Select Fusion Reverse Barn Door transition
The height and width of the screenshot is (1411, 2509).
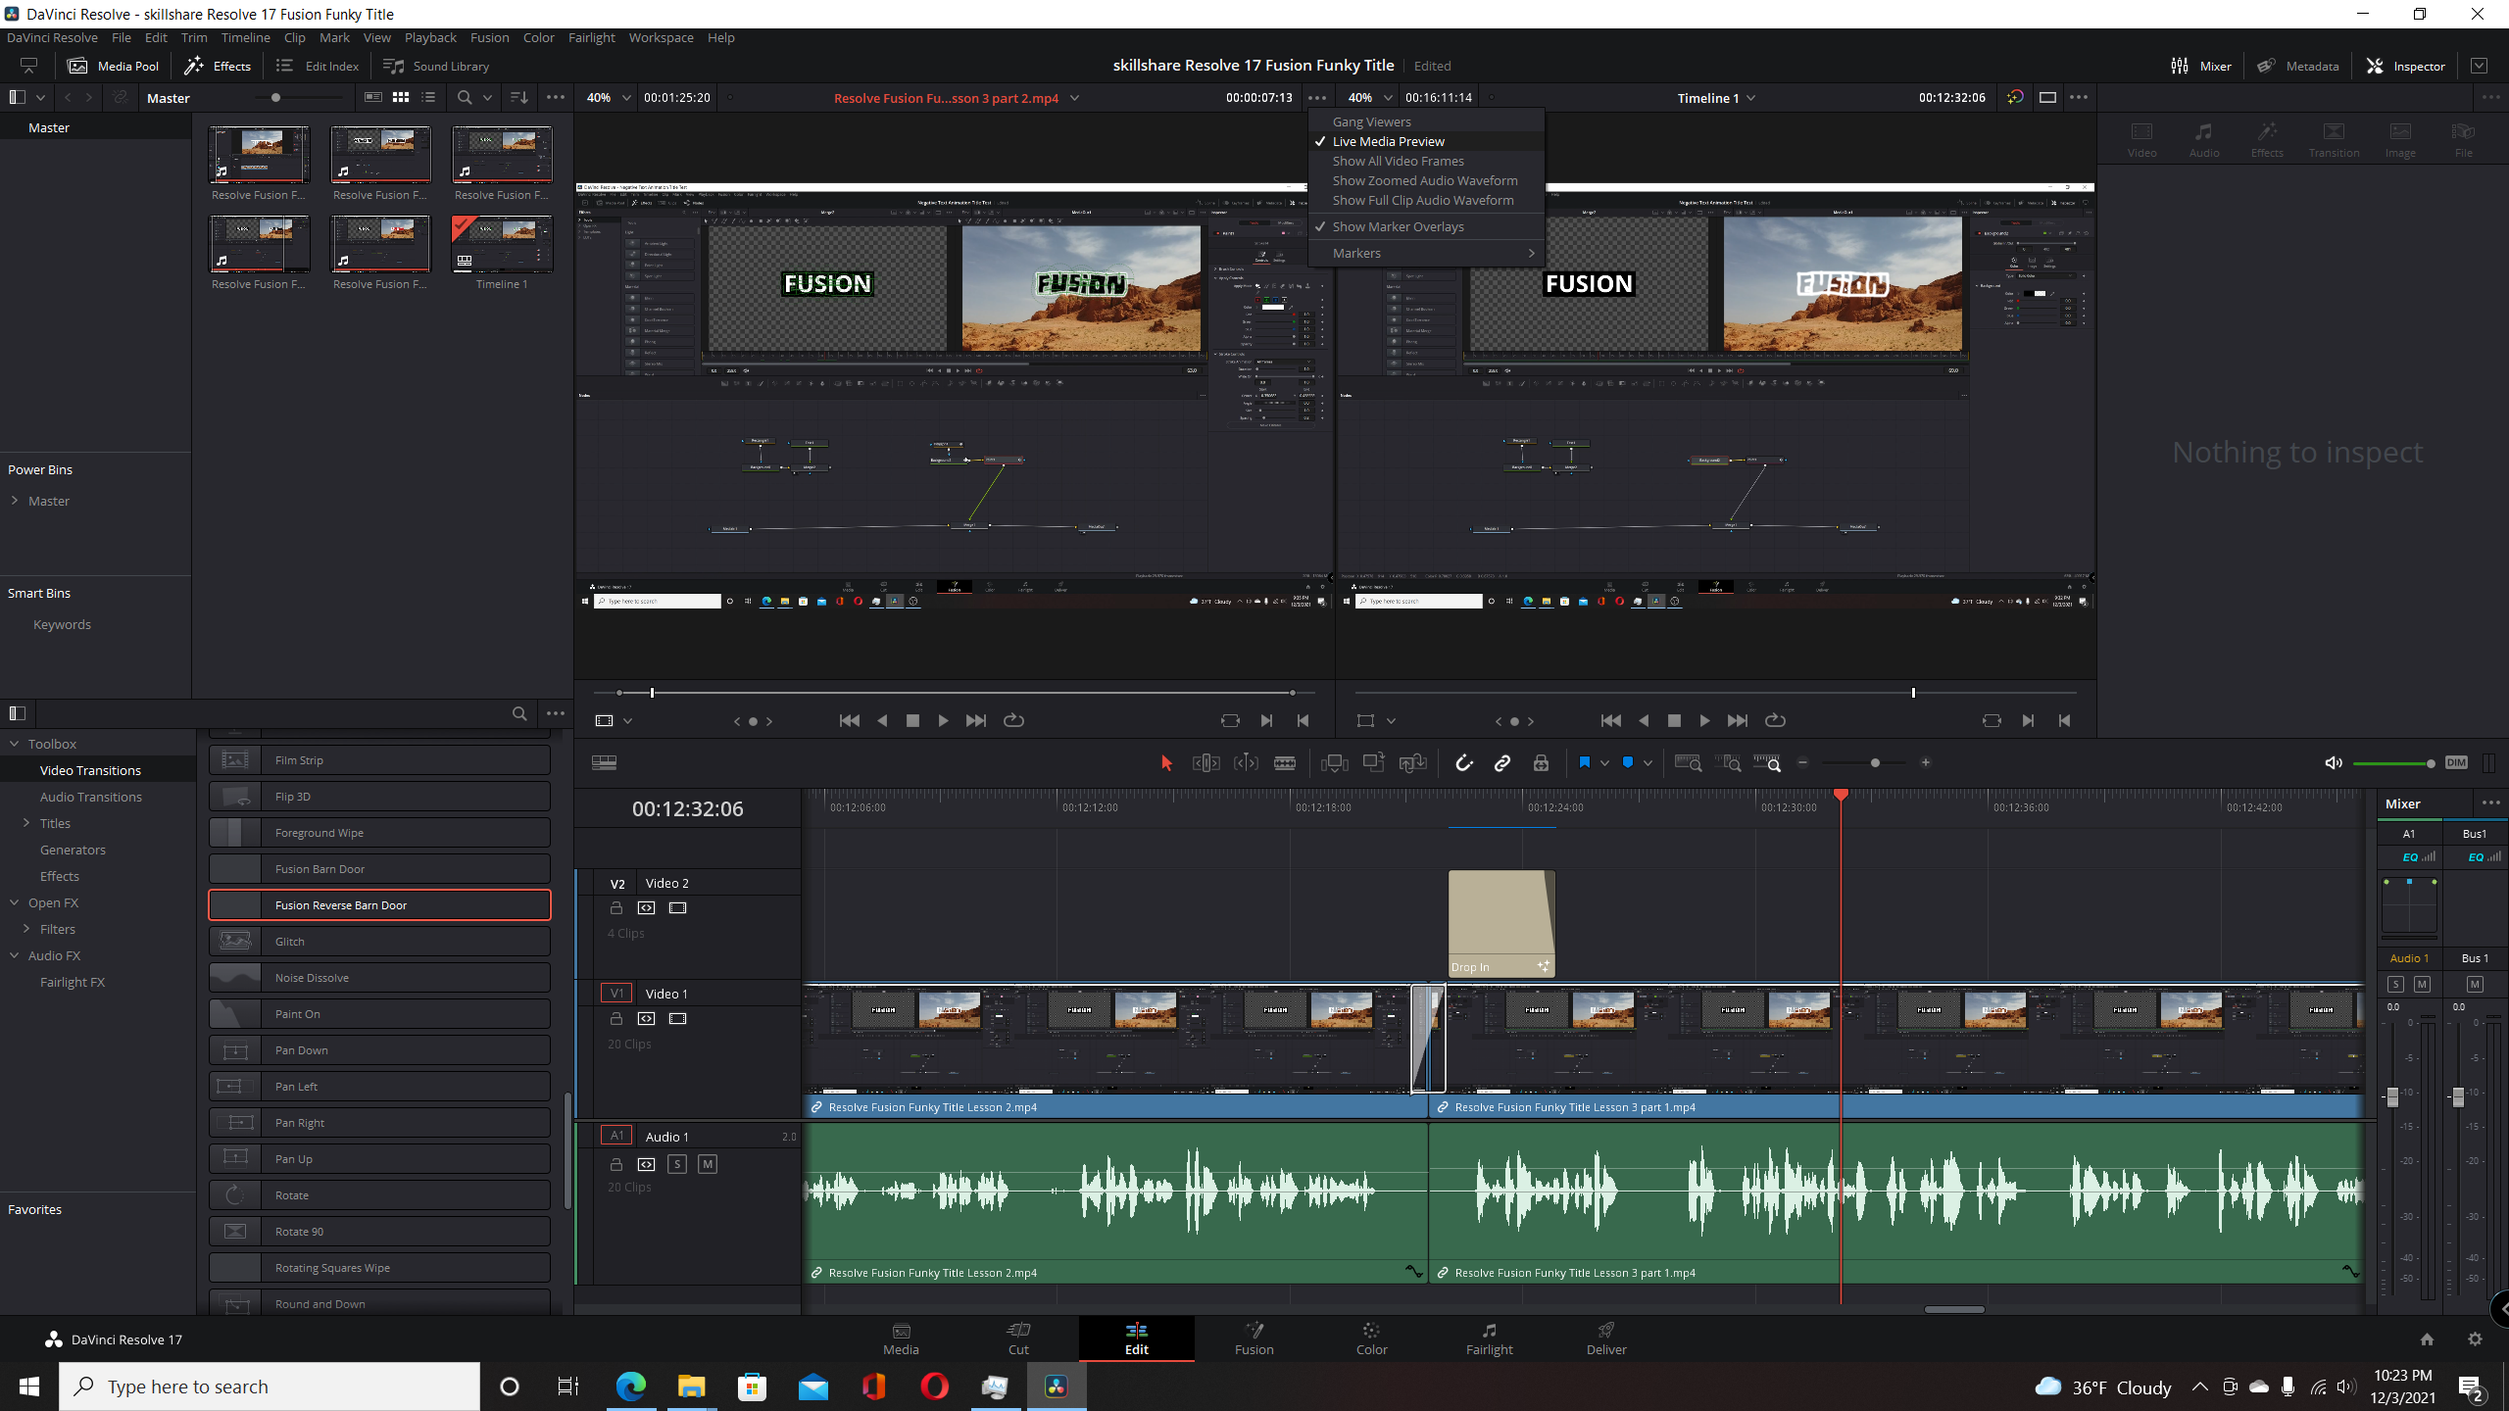point(379,904)
